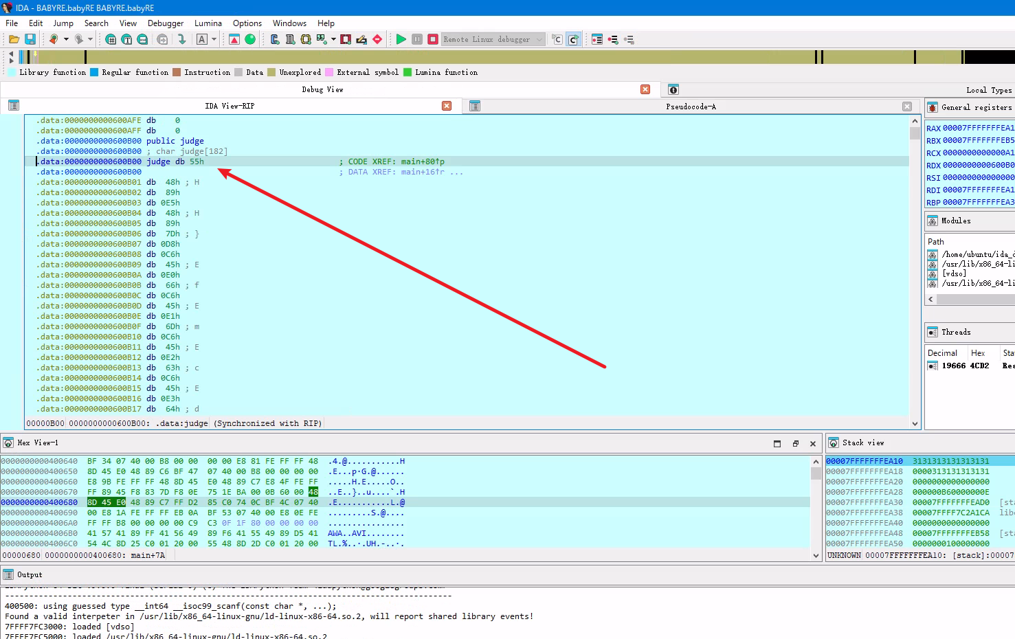Click the Save database floppy icon
The width and height of the screenshot is (1015, 639).
click(30, 39)
